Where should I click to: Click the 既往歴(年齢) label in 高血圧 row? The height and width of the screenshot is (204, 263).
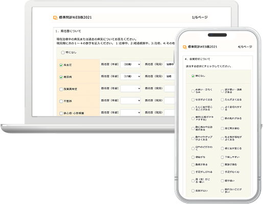coord(110,64)
